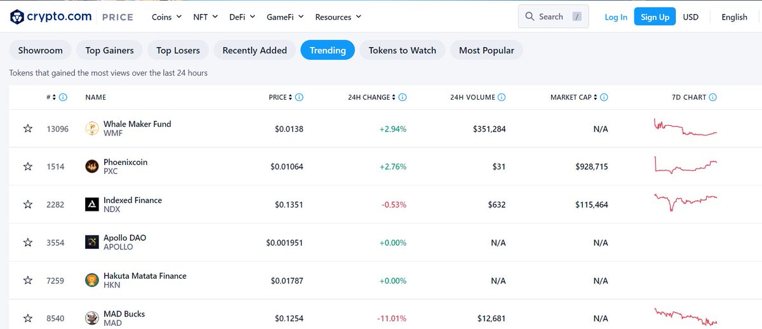This screenshot has height=329, width=762.
Task: Open MAD Bucks 7D chart
Action: (685, 316)
